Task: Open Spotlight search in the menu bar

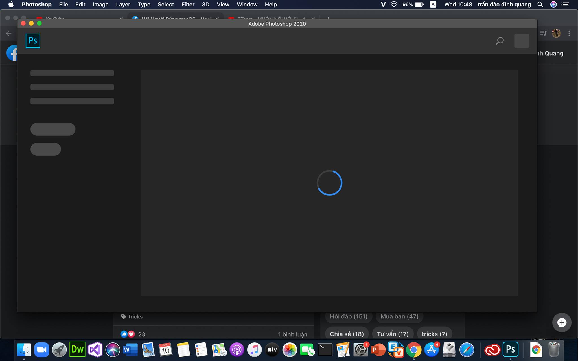Action: [540, 4]
